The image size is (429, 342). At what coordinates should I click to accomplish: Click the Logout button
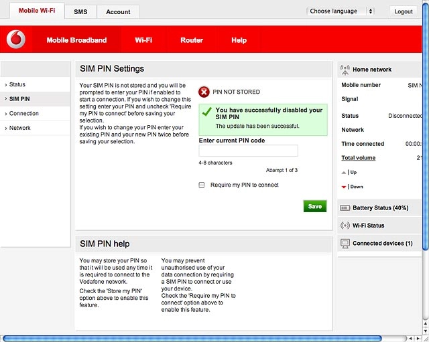[404, 11]
